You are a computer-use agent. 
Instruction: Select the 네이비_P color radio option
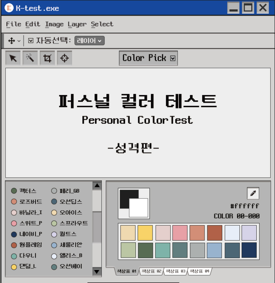point(14,234)
